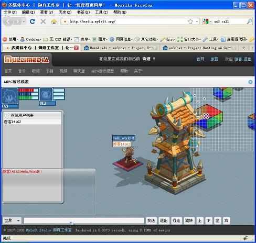
Task: Click the red health bar
Action: coord(26,90)
